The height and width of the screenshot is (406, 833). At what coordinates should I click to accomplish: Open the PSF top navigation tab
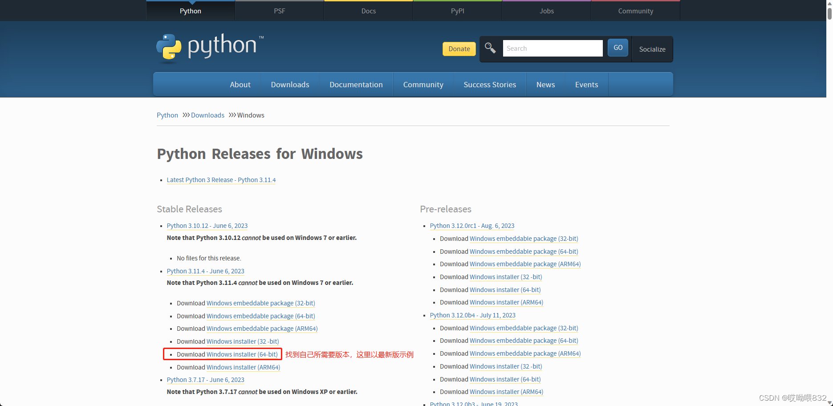[280, 11]
